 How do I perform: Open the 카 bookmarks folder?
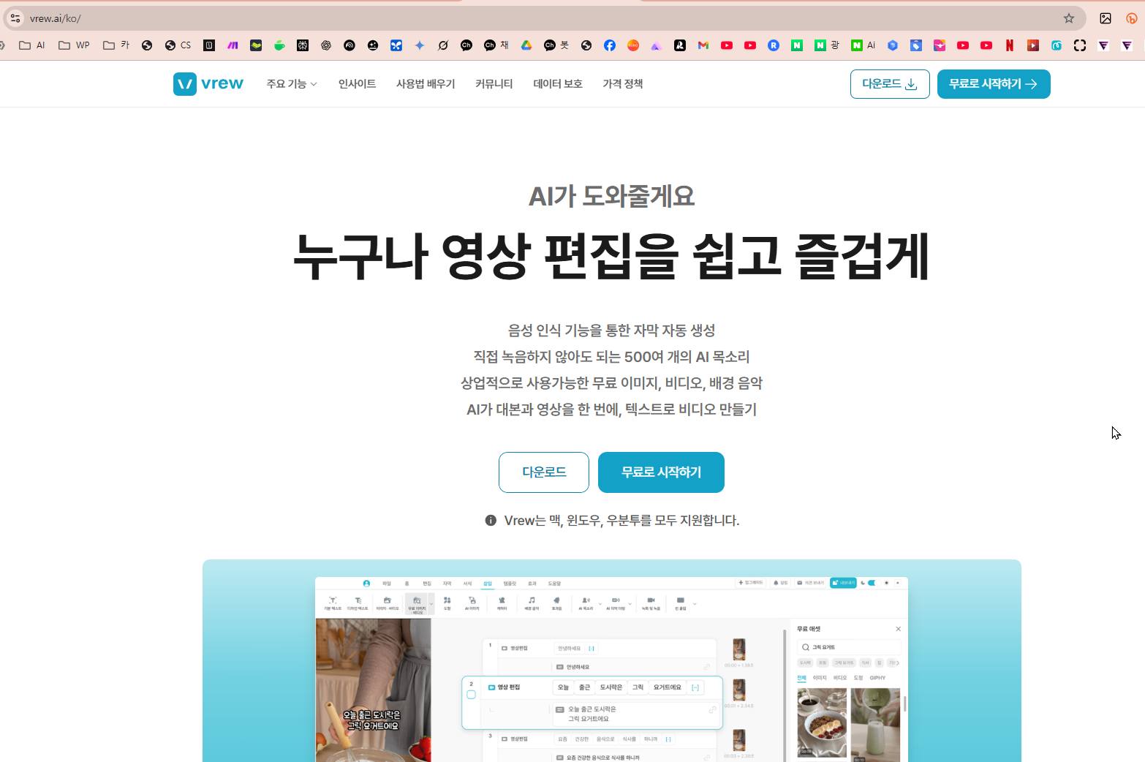pyautogui.click(x=116, y=45)
